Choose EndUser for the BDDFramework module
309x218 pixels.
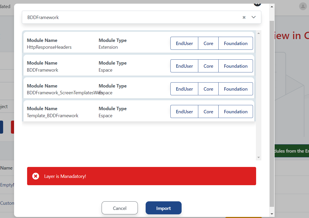(184, 66)
